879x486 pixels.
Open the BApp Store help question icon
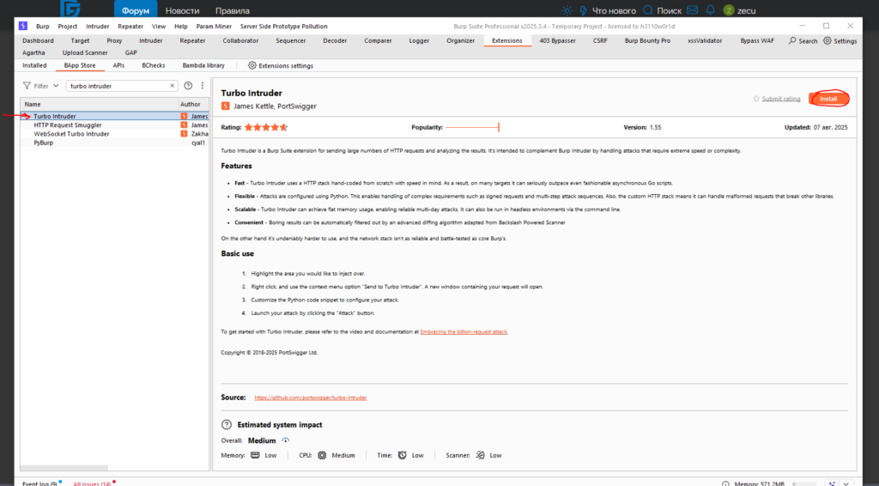[x=188, y=86]
